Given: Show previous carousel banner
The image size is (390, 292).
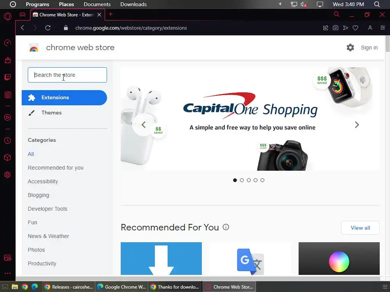Looking at the screenshot, I should coord(144,125).
